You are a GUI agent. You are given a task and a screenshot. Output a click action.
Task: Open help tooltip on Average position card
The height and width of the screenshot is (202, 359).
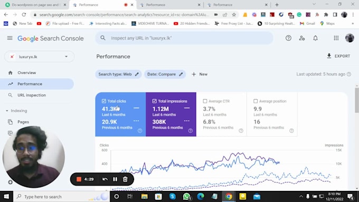(x=291, y=131)
